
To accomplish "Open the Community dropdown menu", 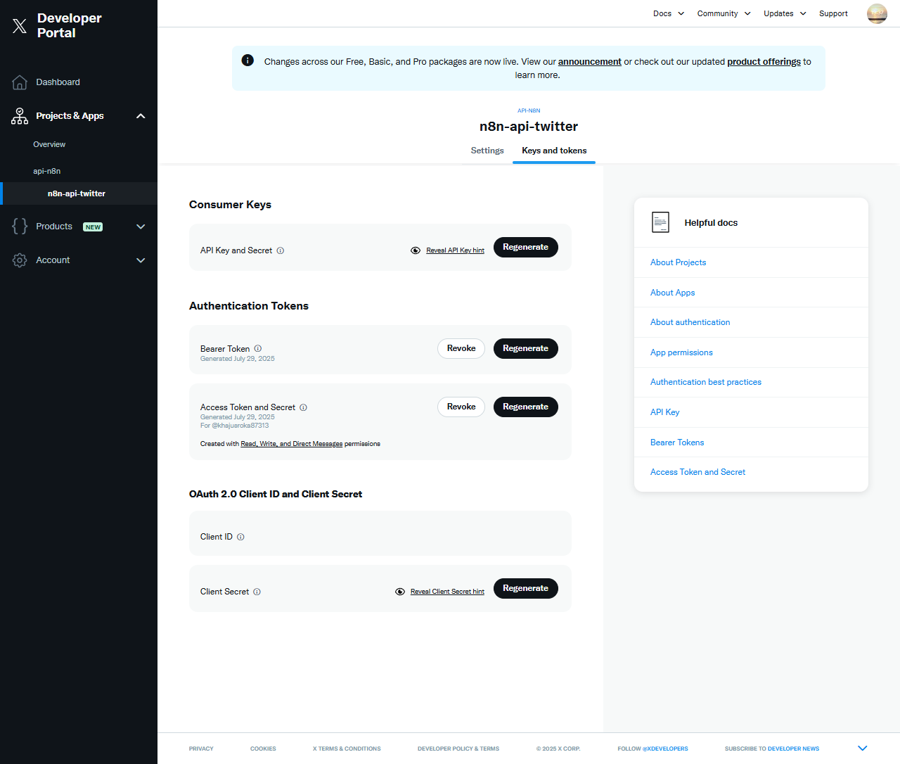I will (x=724, y=13).
